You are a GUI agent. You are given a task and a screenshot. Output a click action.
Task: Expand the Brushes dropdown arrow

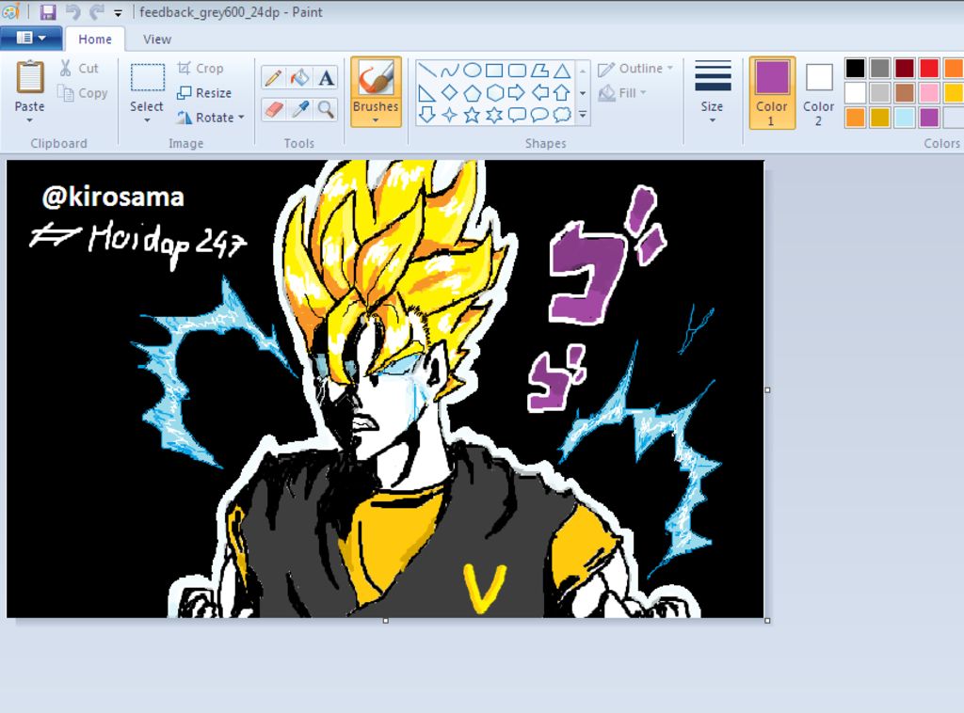(376, 120)
